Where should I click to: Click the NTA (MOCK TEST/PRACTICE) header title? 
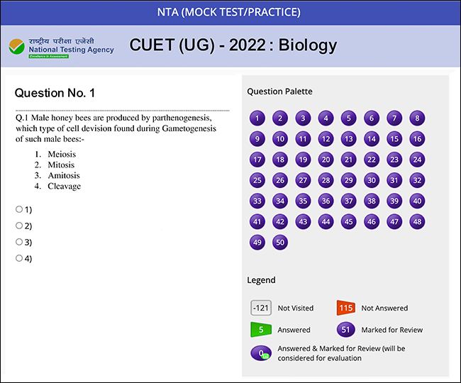point(229,12)
